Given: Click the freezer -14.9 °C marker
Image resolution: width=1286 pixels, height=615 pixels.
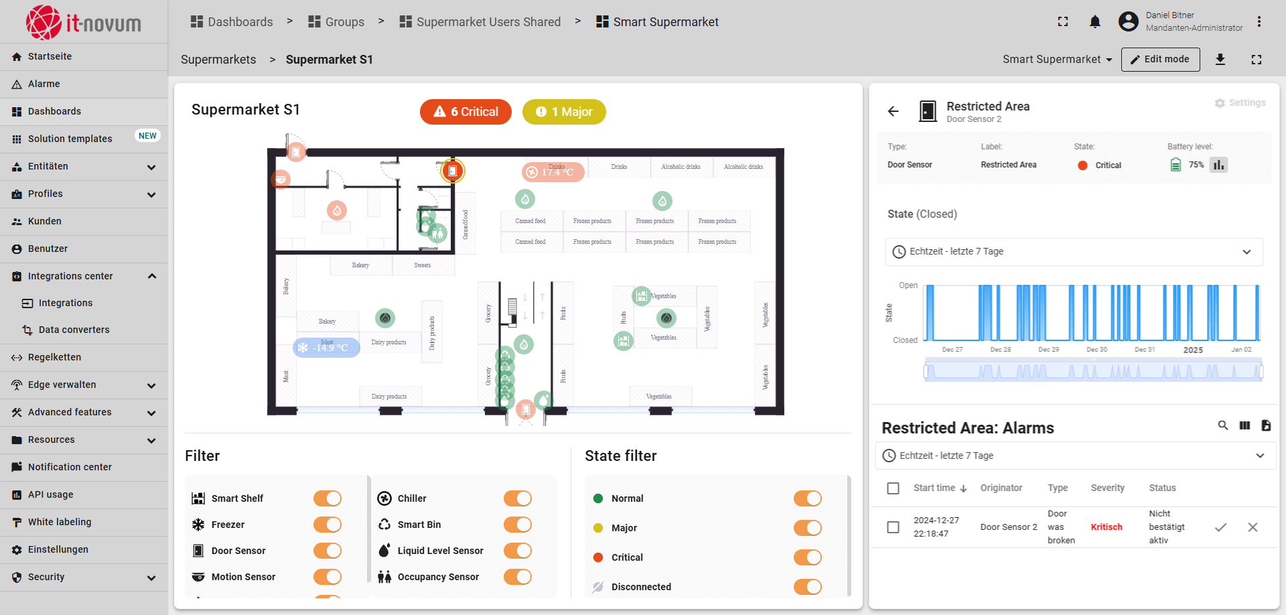Looking at the screenshot, I should pyautogui.click(x=327, y=348).
